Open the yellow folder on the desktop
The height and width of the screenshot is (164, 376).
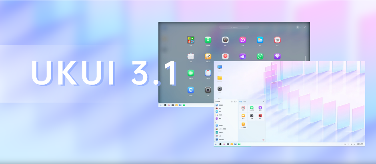(x=220, y=78)
